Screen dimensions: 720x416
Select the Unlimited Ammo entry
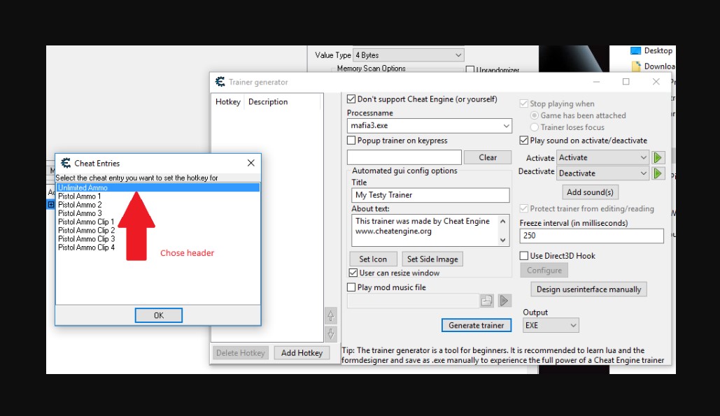tap(158, 187)
